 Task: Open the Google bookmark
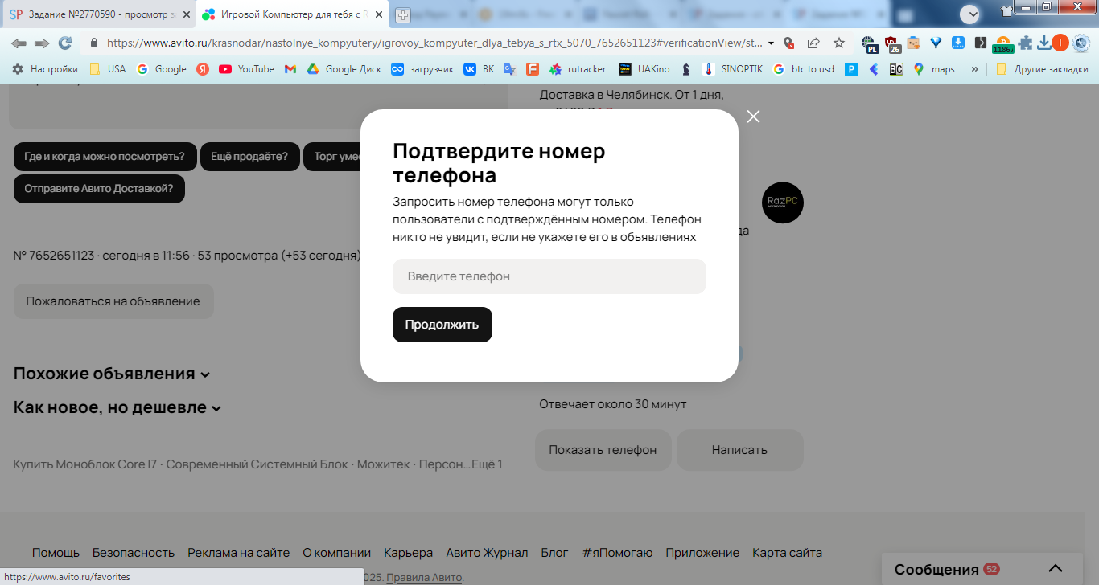[x=162, y=69]
